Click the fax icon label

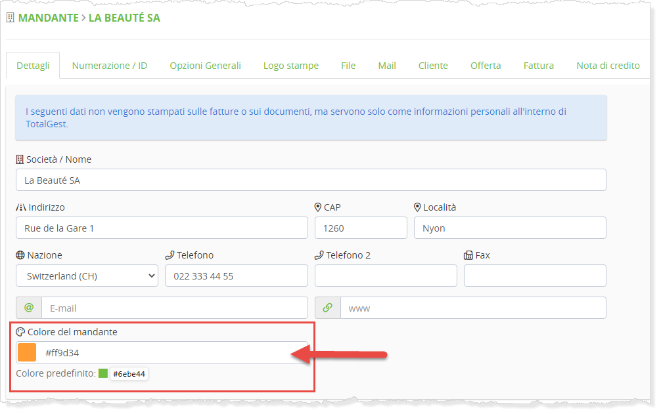(x=468, y=255)
